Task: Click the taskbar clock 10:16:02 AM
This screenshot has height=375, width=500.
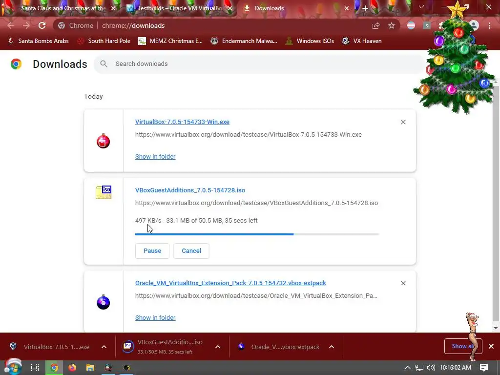Action: point(456,368)
